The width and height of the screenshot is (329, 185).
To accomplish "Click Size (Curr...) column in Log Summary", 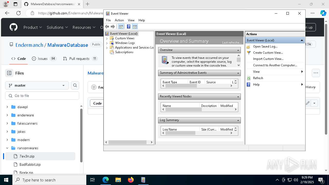I will (x=209, y=129).
